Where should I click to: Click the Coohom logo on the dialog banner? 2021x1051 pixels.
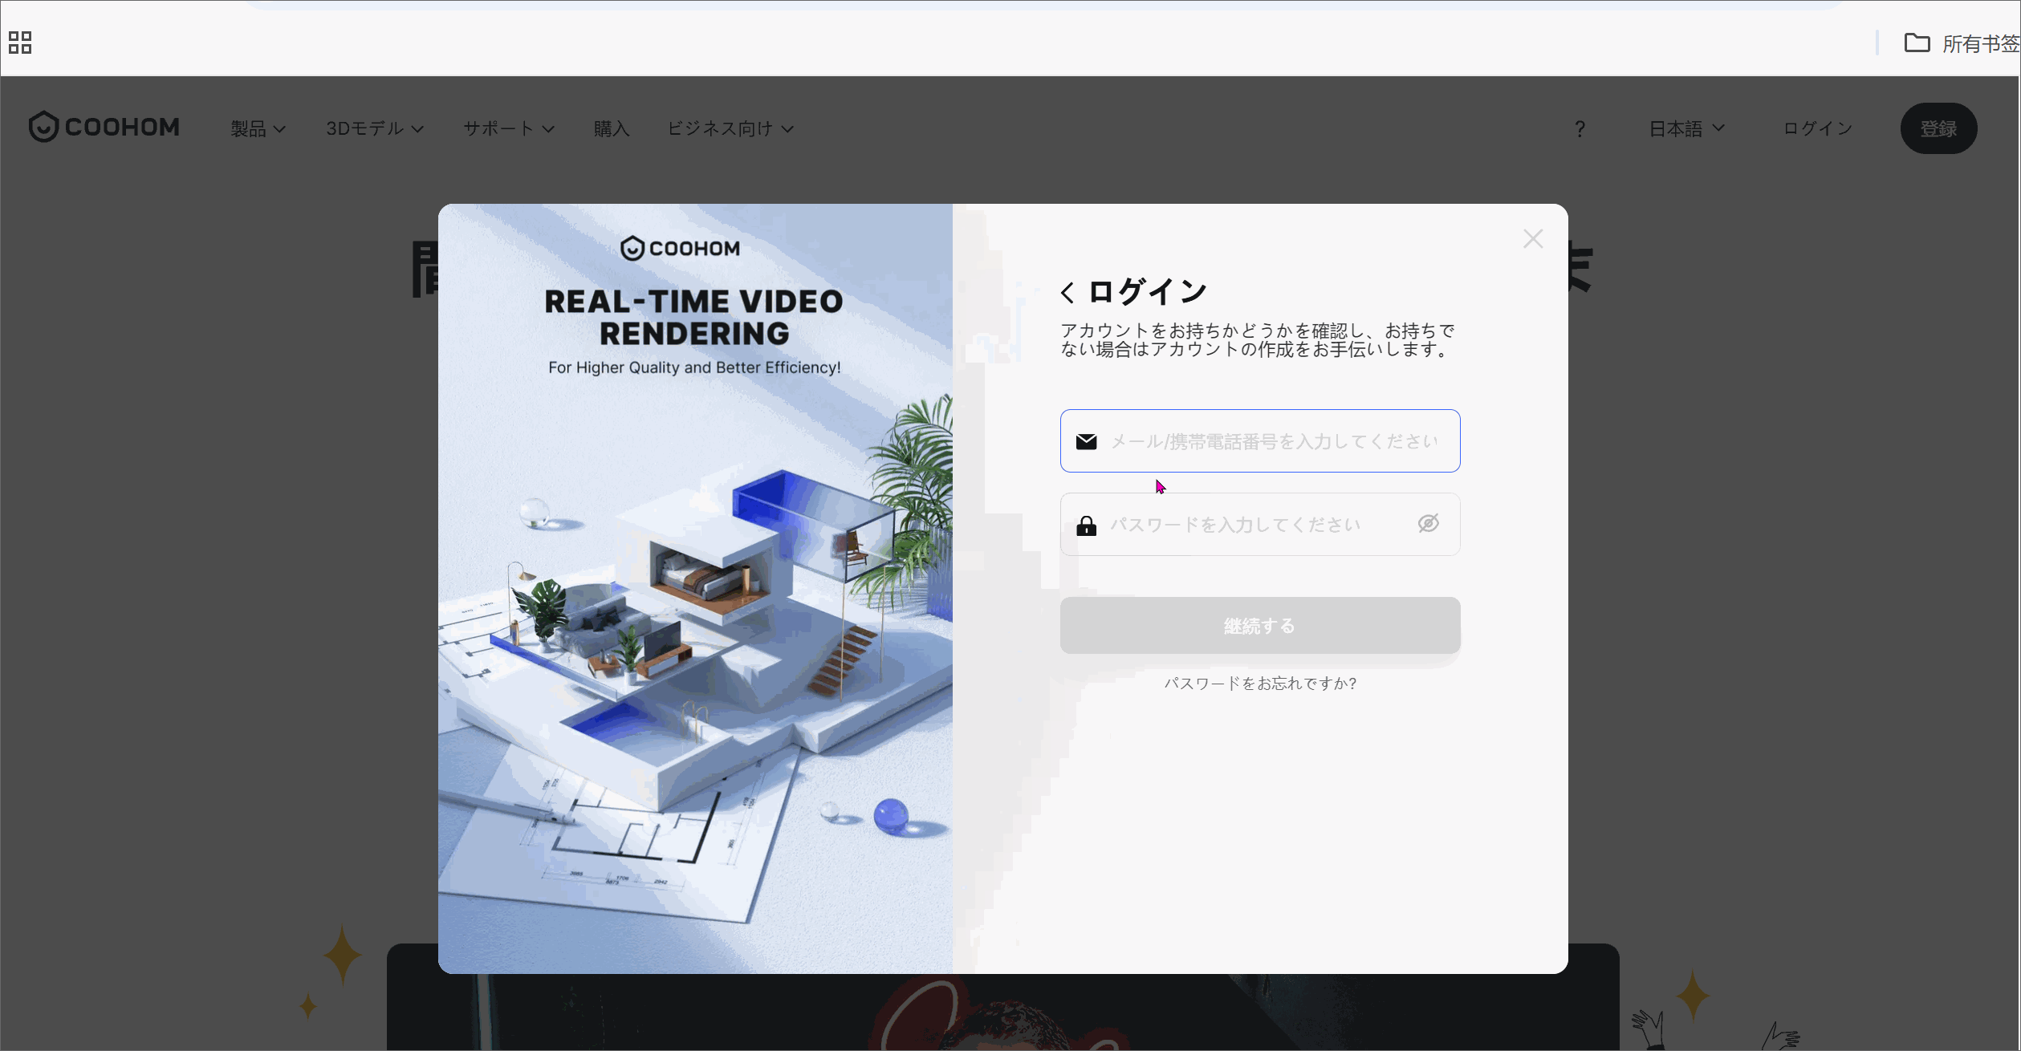pyautogui.click(x=681, y=248)
